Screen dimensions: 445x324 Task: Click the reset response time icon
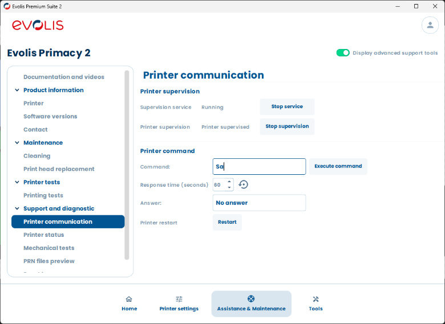243,184
